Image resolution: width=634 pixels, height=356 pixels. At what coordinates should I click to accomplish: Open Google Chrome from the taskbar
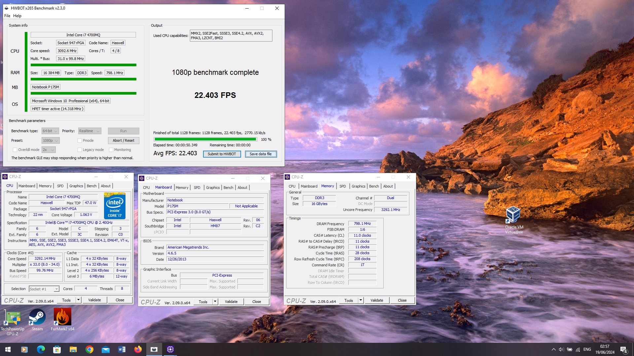click(89, 349)
